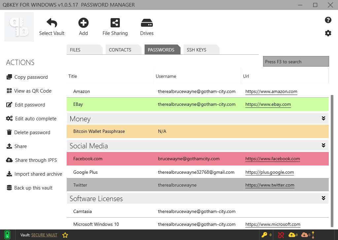
Task: Open the microsoft.com URL link
Action: [273, 224]
